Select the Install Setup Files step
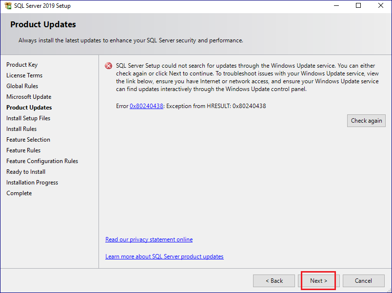The image size is (392, 293). coord(28,118)
